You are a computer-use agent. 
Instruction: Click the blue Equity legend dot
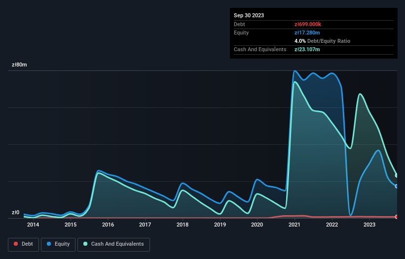[x=49, y=244]
